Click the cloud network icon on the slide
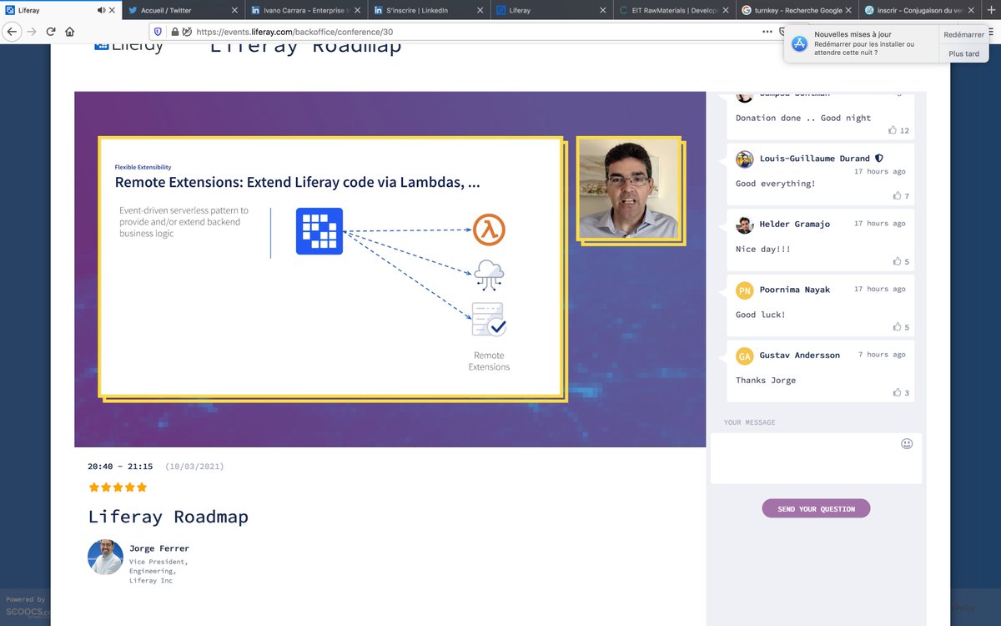The height and width of the screenshot is (626, 1001). click(x=489, y=275)
